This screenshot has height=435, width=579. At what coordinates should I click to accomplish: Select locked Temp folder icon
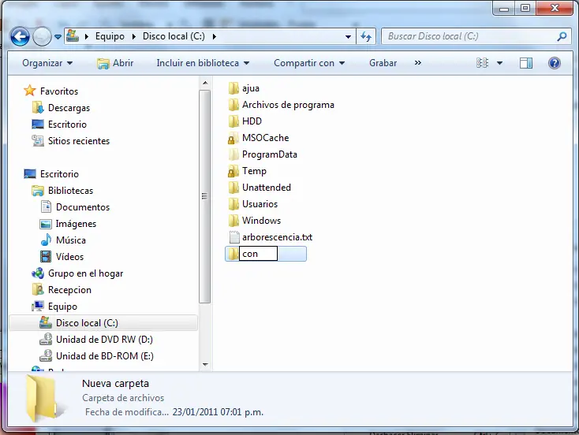pos(233,171)
